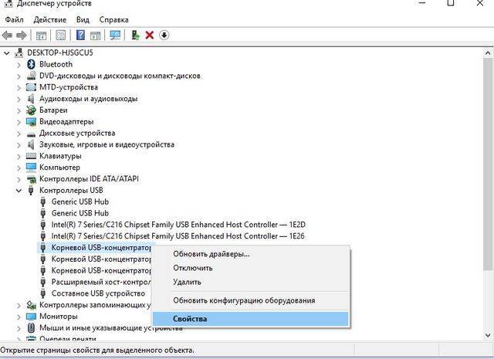This screenshot has height=359, width=494.
Task: Expand Звуковые, игровые и видеоустройства chevron
Action: [x=19, y=144]
